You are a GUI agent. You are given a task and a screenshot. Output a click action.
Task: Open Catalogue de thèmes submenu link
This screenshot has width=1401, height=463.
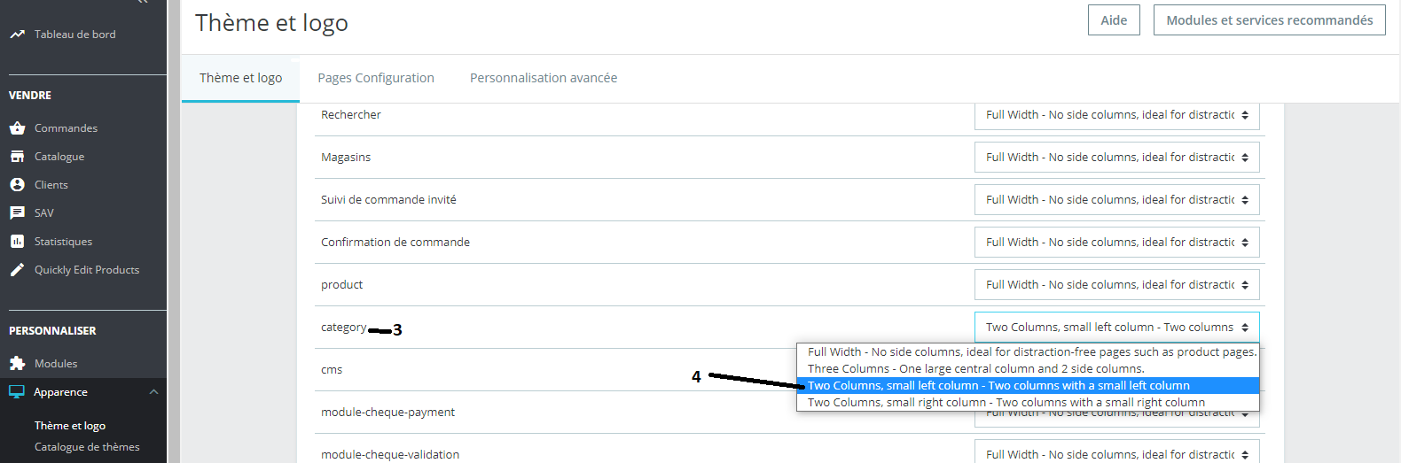tap(87, 447)
